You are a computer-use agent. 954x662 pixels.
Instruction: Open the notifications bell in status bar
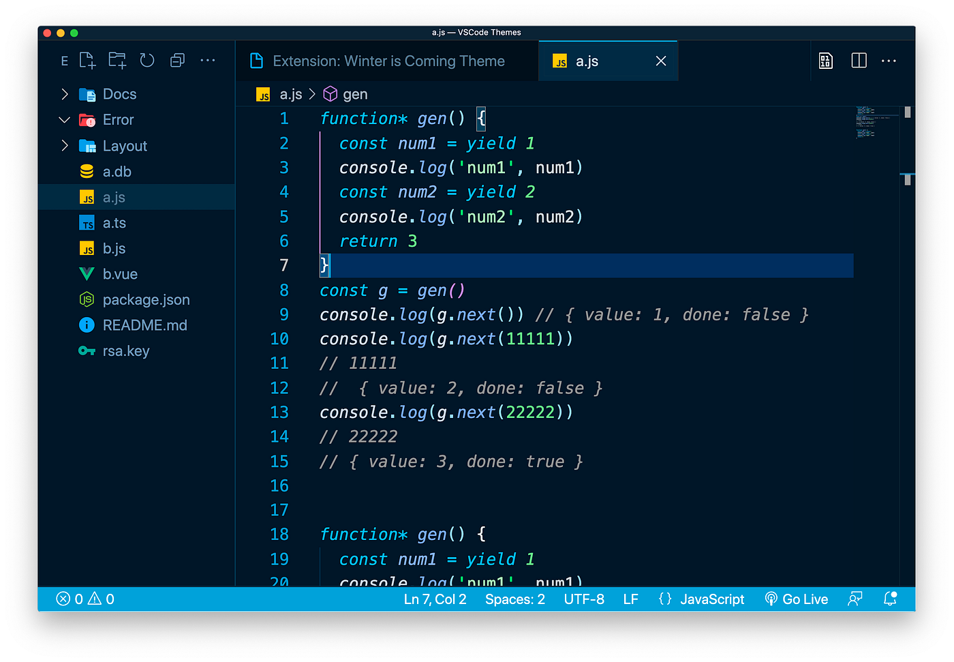click(x=890, y=599)
